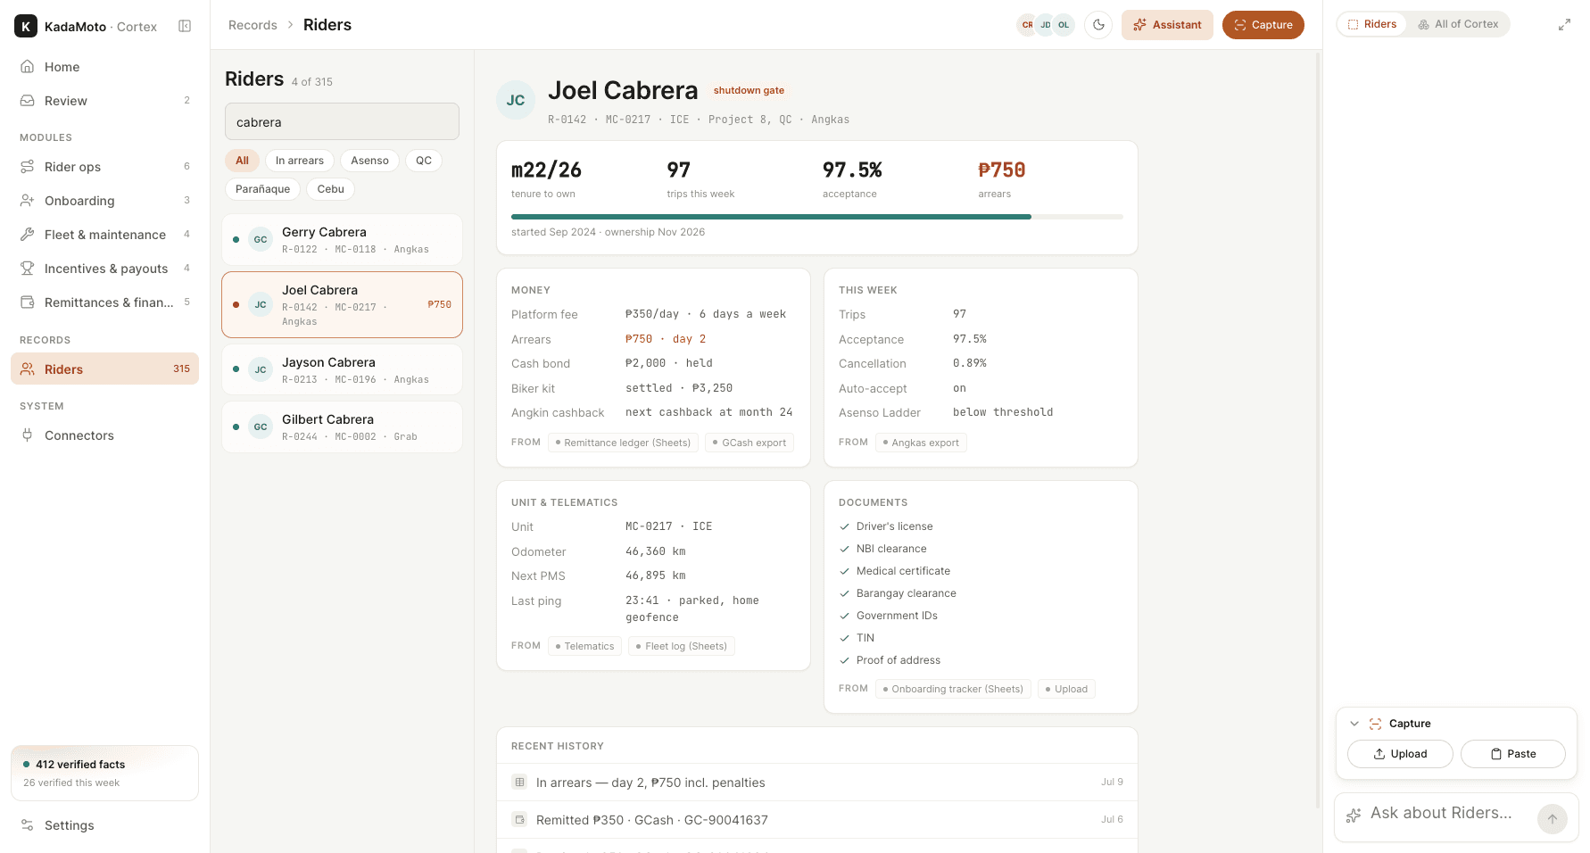
Task: Filter riders by Asenso
Action: coord(369,161)
